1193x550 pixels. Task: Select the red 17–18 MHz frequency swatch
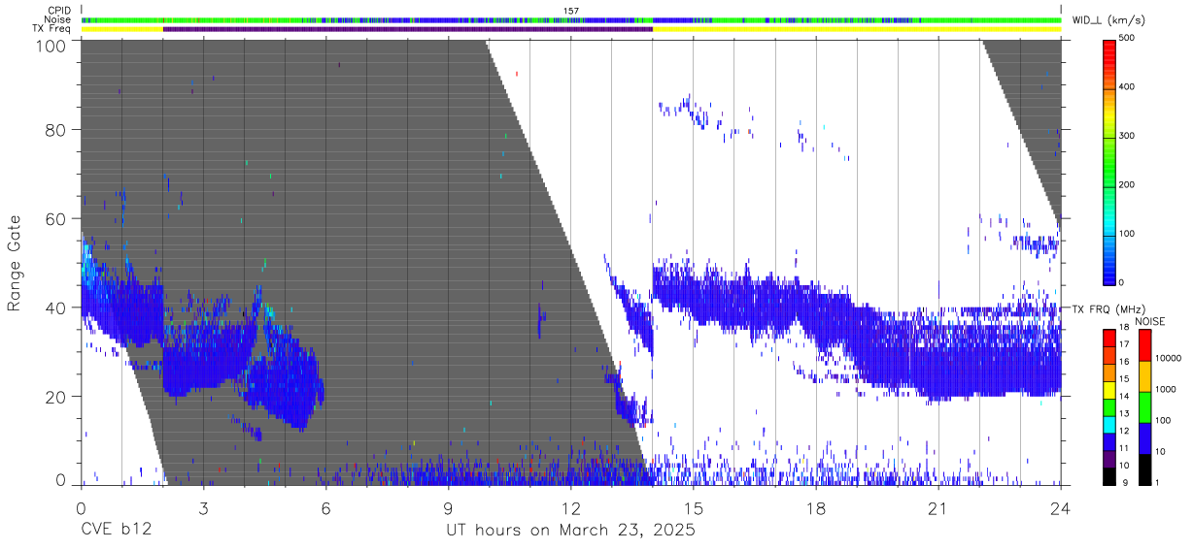(1109, 338)
